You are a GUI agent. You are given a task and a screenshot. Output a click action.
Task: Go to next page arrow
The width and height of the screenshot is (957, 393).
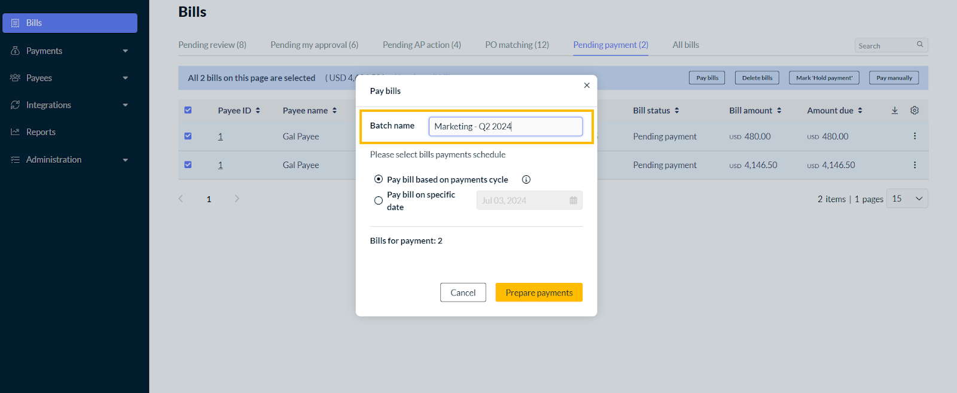coord(237,199)
